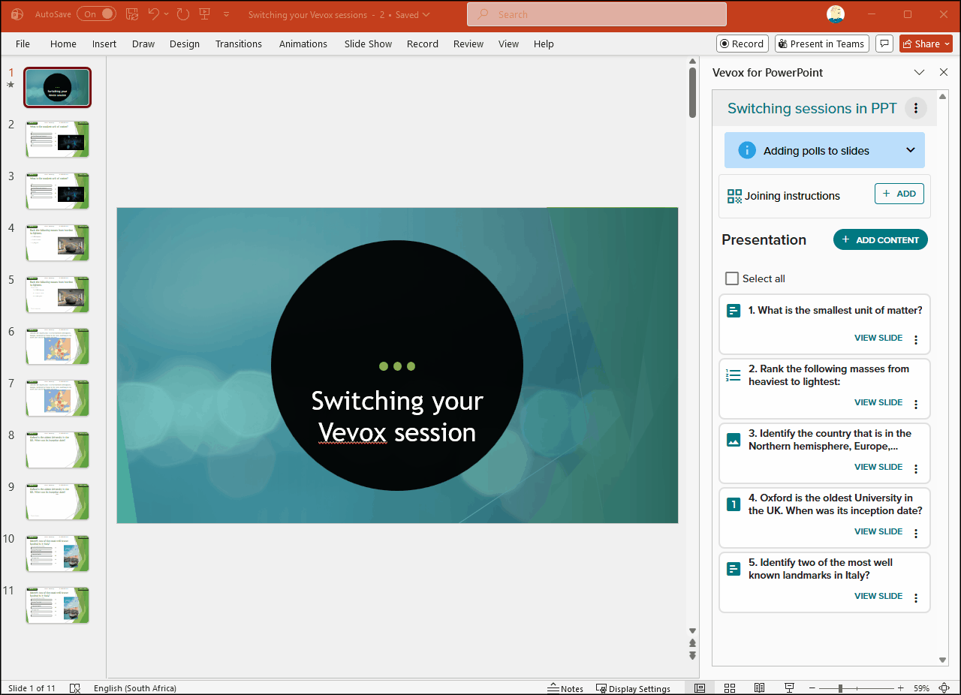Select slide 1 thumbnail

coord(57,88)
